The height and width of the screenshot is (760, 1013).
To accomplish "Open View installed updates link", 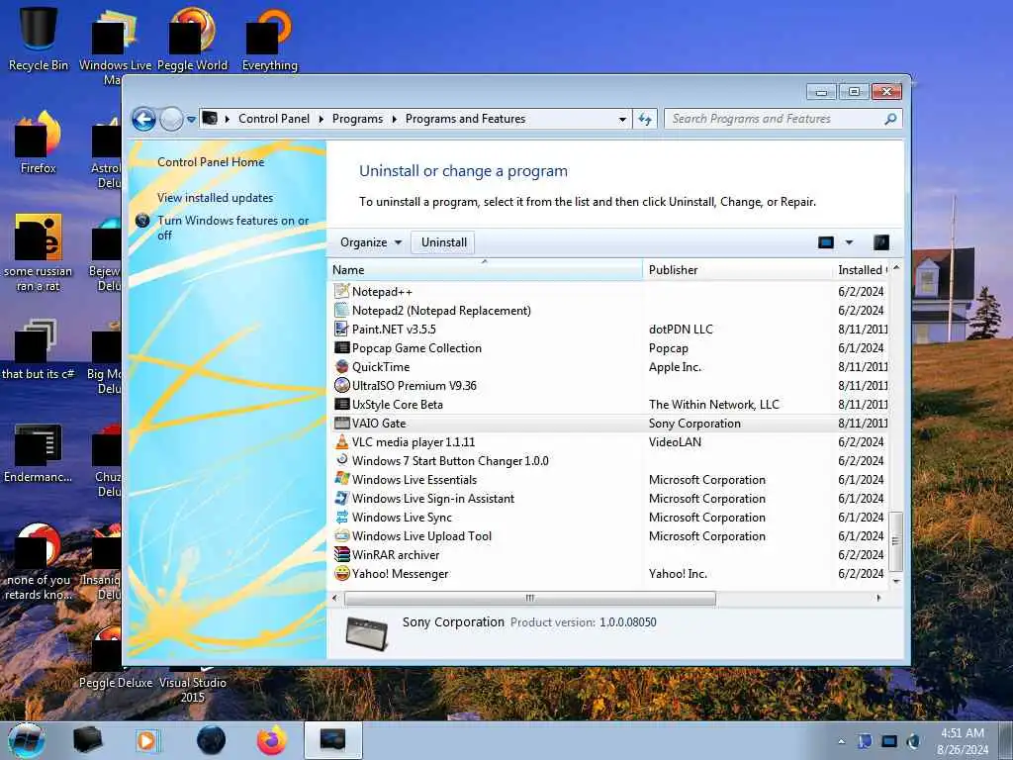I will coord(215,198).
